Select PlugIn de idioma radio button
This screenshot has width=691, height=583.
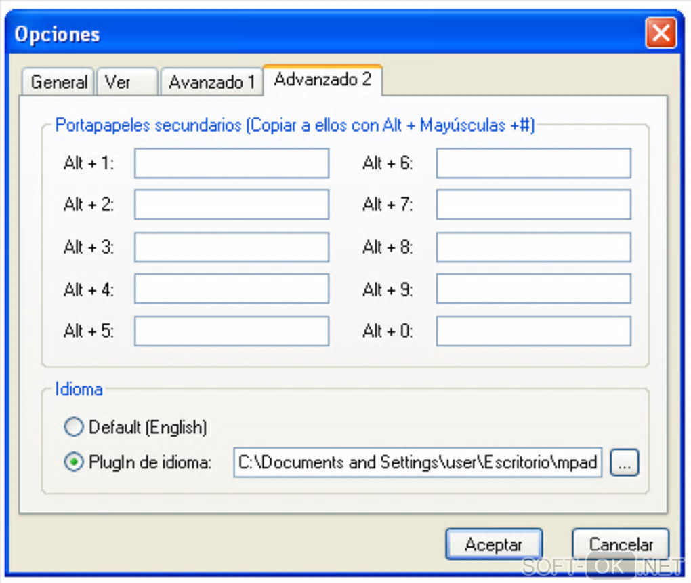[x=73, y=463]
